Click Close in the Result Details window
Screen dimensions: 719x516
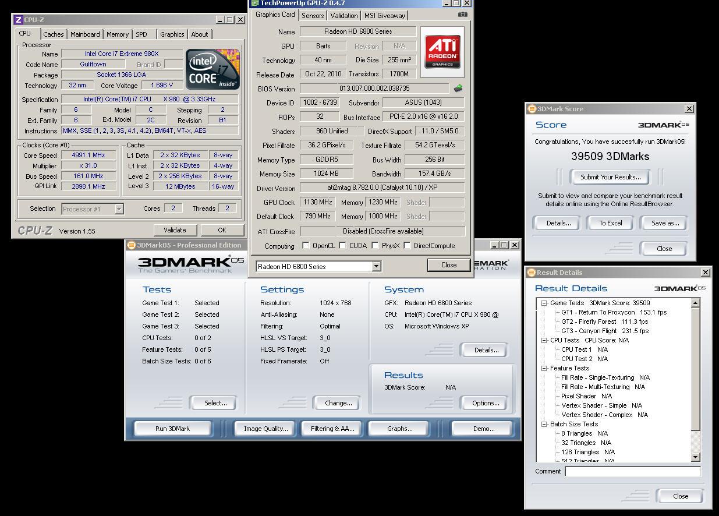[x=681, y=496]
